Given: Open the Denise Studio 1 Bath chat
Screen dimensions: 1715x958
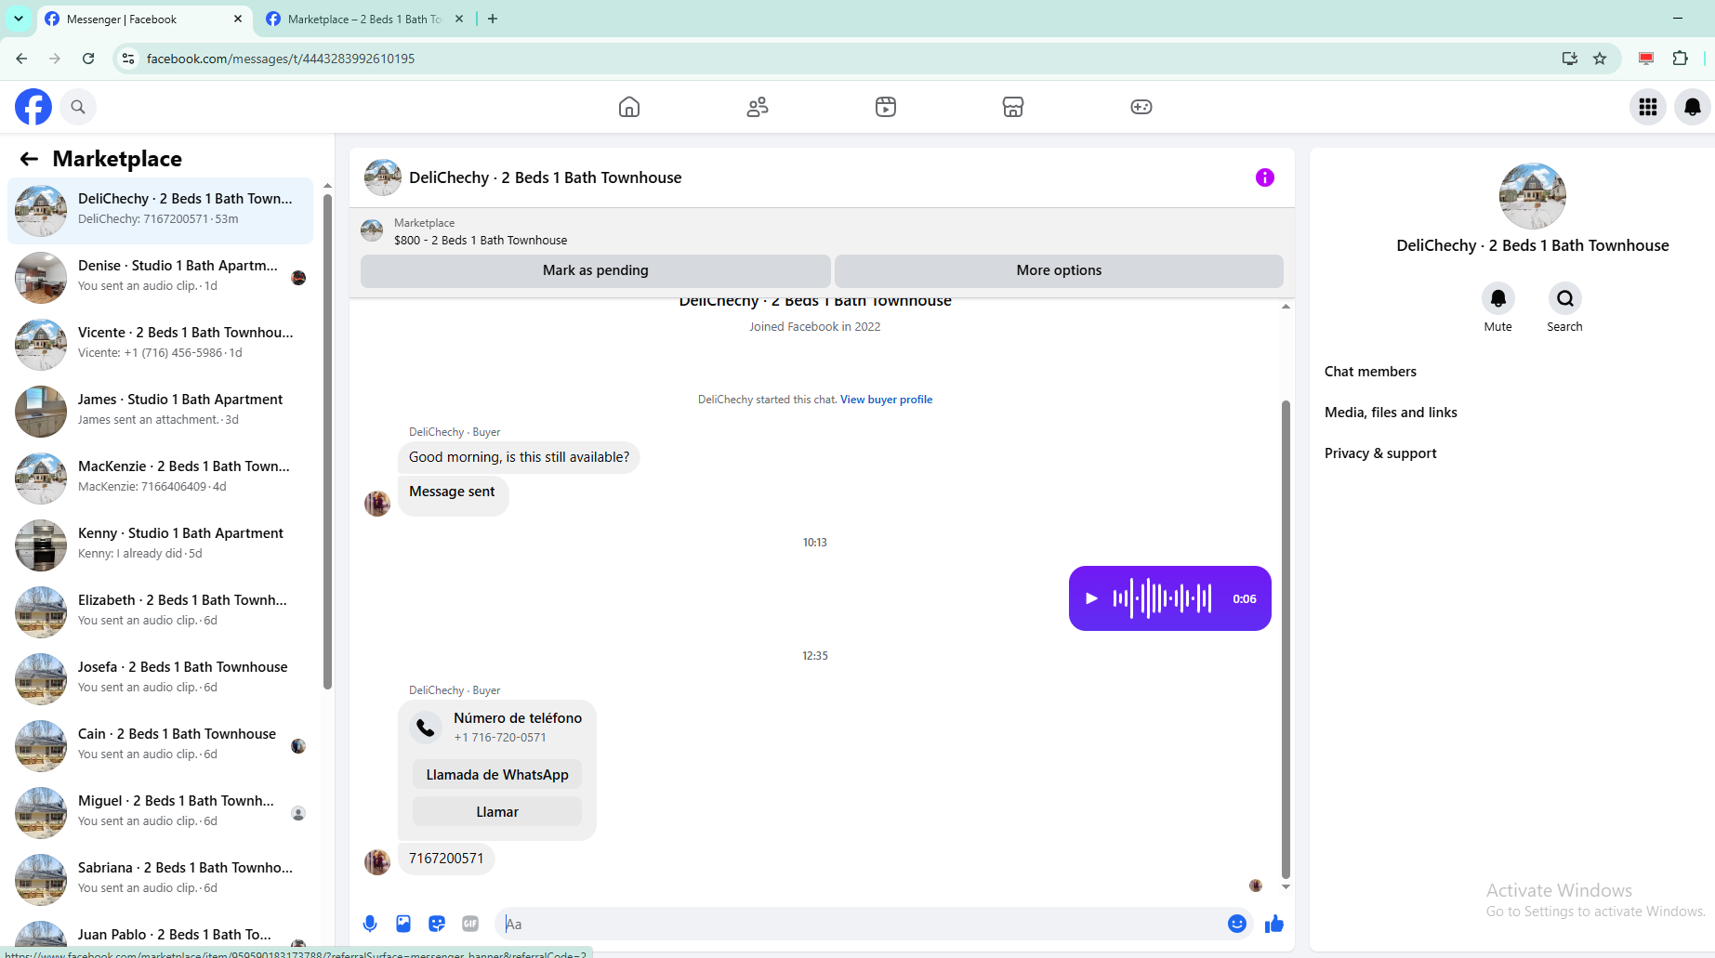Looking at the screenshot, I should click(160, 278).
